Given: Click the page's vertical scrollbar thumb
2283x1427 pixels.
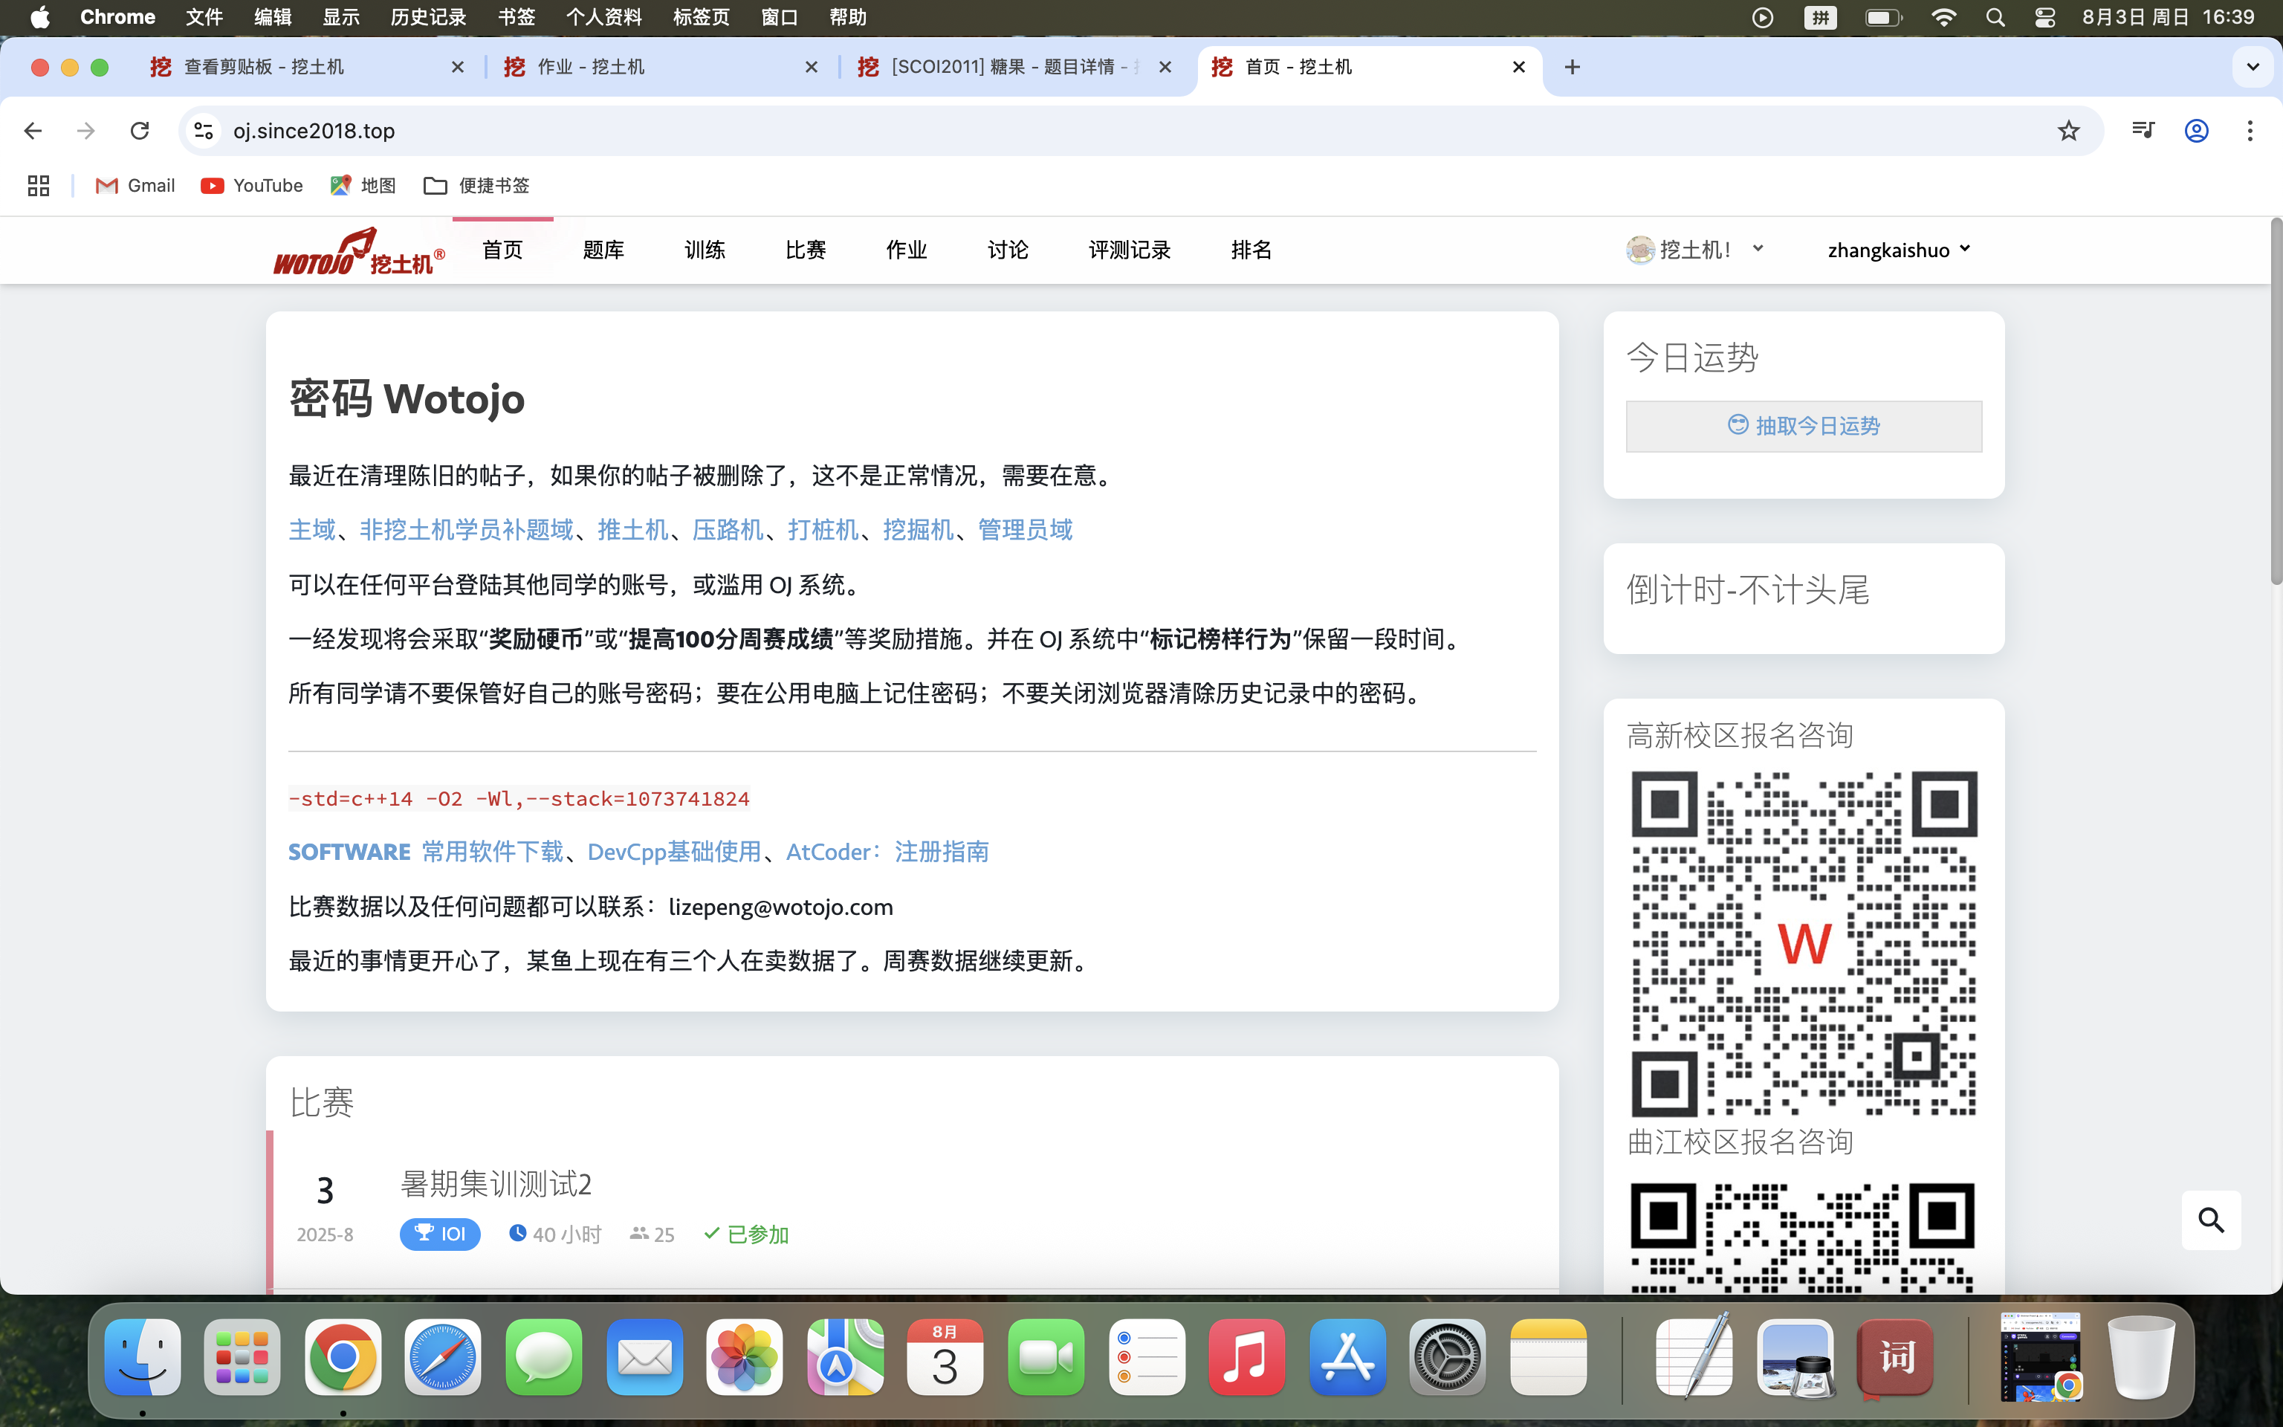Looking at the screenshot, I should tap(2276, 401).
